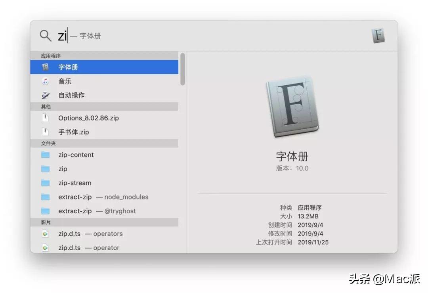The width and height of the screenshot is (428, 293).
Task: Select the 音乐 app icon
Action: point(45,81)
